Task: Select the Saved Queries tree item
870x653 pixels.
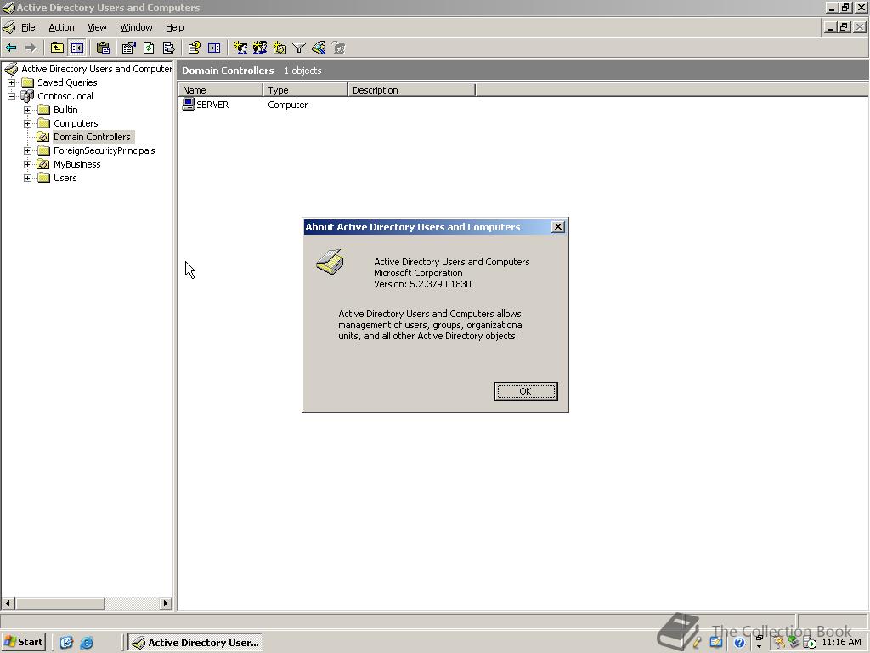Action: coord(67,82)
